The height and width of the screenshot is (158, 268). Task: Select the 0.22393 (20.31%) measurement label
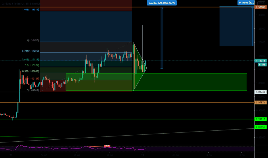pyautogui.click(x=162, y=3)
